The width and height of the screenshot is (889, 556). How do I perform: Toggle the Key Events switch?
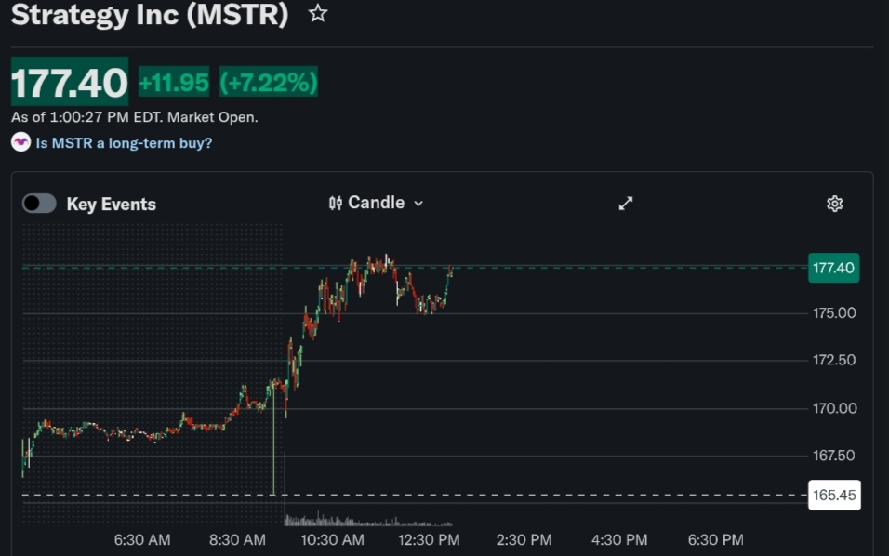[39, 204]
